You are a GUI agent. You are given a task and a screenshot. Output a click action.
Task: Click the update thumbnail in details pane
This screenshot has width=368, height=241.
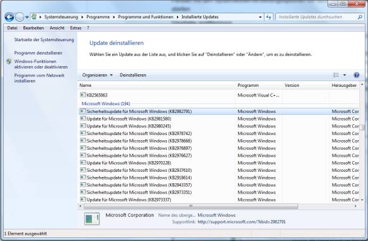[92, 219]
